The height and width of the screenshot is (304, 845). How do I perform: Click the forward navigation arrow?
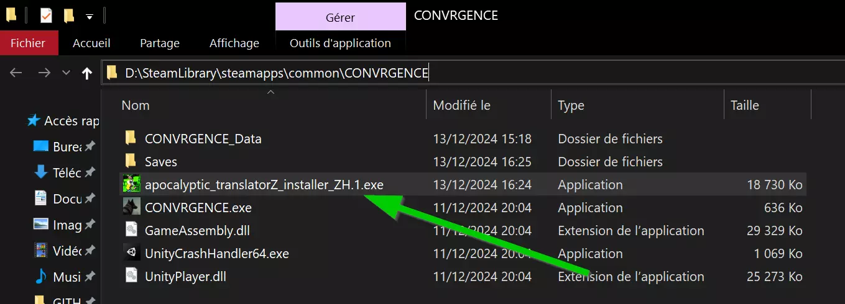coord(44,73)
